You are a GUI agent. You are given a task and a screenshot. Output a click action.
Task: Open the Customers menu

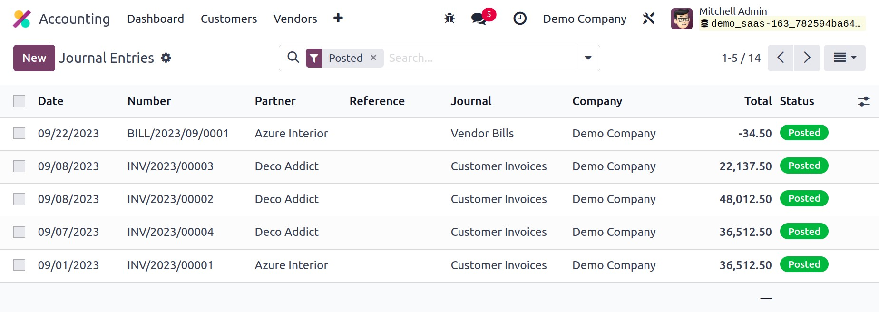228,19
